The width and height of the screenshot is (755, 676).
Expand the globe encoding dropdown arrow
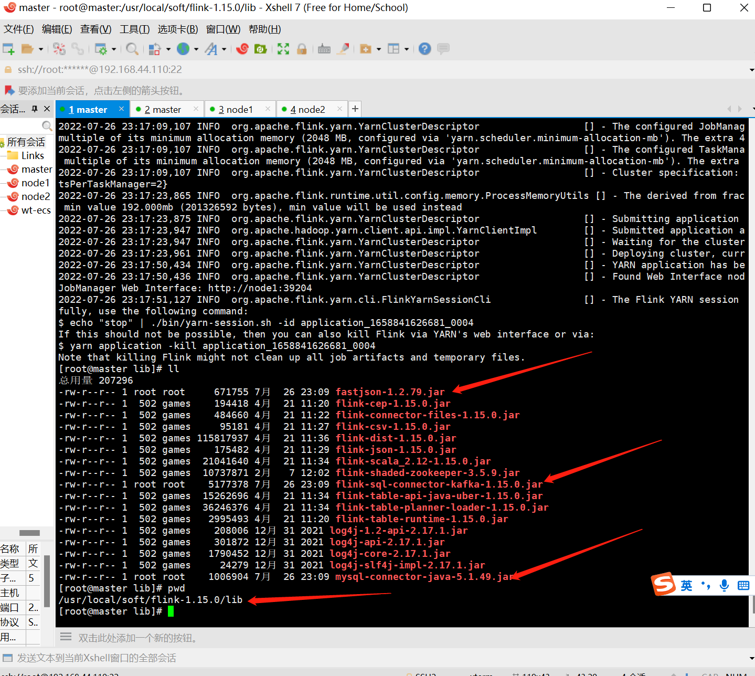196,49
